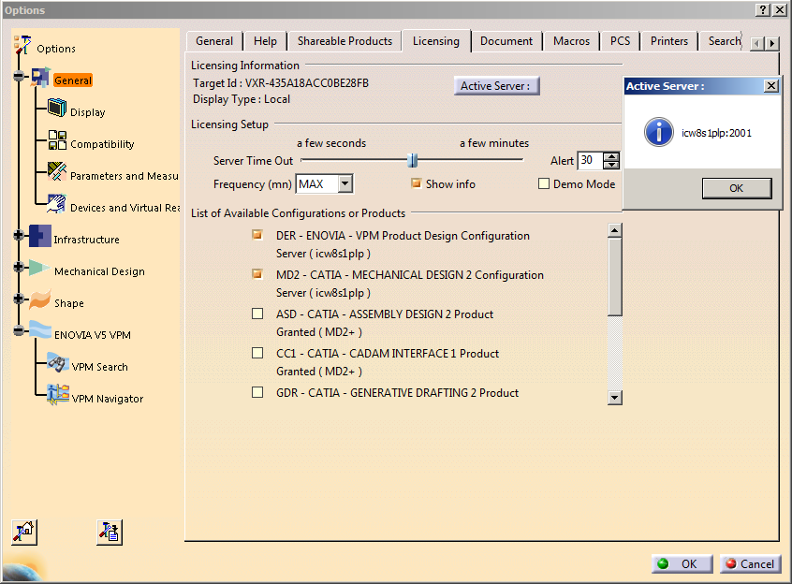The height and width of the screenshot is (584, 792).
Task: Click the Parameters and Measure icon
Action: click(x=57, y=173)
